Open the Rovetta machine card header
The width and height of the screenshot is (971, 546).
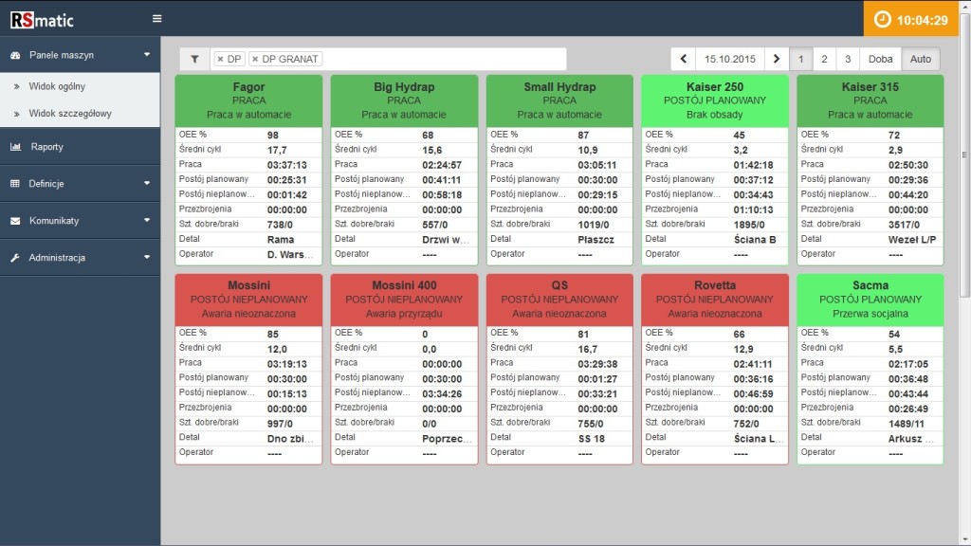click(715, 299)
